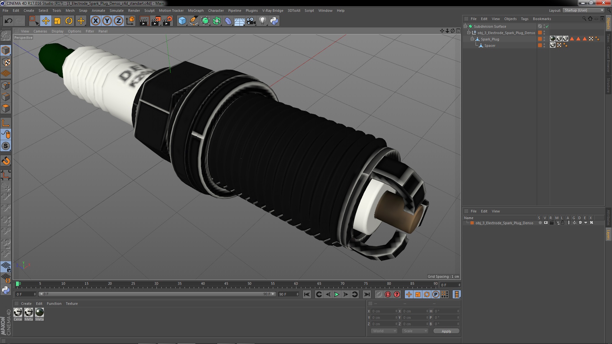Screen dimensions: 612x344
Task: Switch to Edges mode
Action: [6, 97]
